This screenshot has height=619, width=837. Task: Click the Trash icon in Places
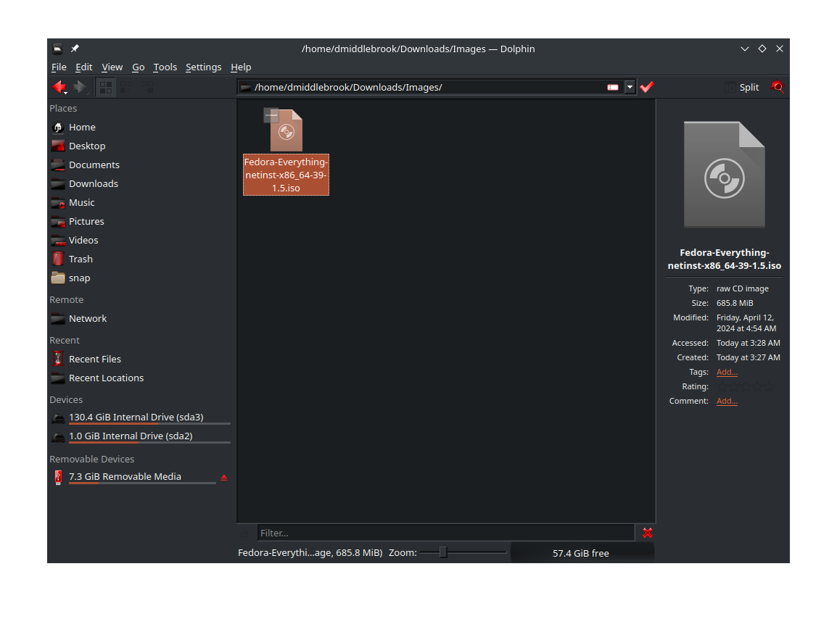click(57, 259)
